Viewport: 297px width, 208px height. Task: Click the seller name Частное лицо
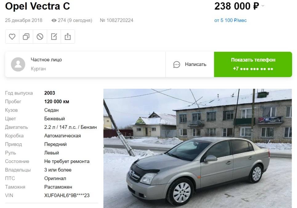click(46, 60)
